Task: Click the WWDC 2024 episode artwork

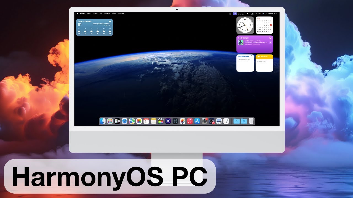Action: [x=241, y=43]
